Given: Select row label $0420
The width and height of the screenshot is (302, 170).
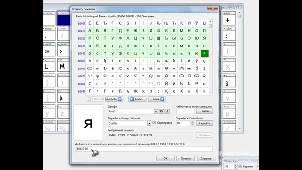Looking at the screenshot, I should coord(82,38).
